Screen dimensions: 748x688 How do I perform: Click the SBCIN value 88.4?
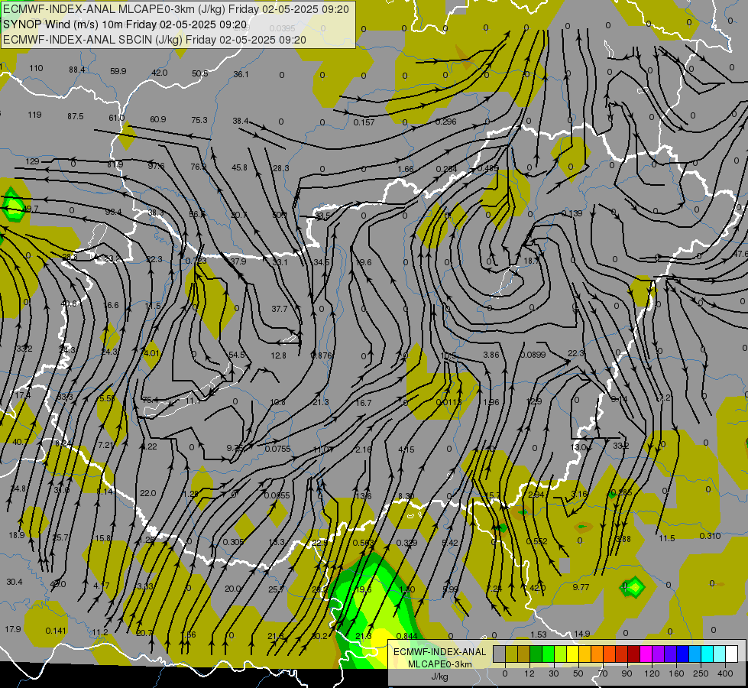77,70
